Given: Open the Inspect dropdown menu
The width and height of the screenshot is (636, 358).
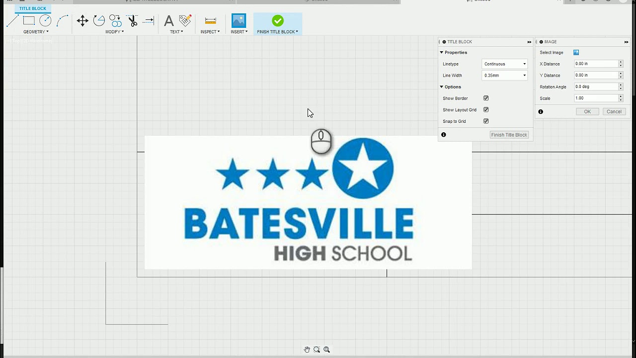Looking at the screenshot, I should point(210,32).
